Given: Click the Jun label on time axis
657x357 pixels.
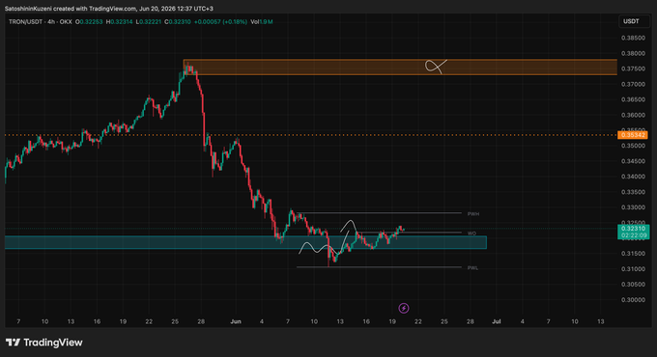Looking at the screenshot, I should tap(236, 321).
